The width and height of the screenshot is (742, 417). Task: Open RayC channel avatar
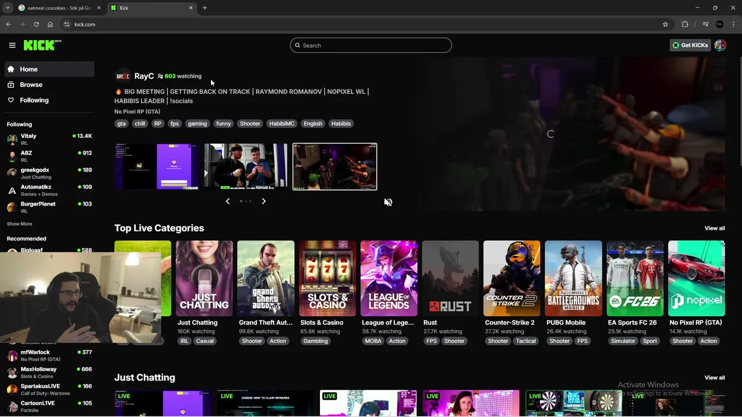tap(122, 76)
